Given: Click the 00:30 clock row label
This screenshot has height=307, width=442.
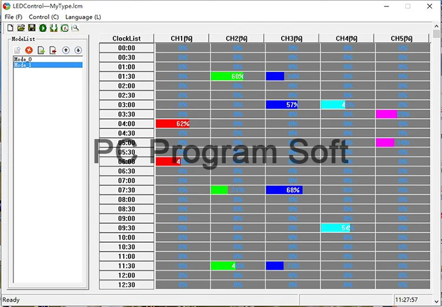Looking at the screenshot, I should coord(127,57).
